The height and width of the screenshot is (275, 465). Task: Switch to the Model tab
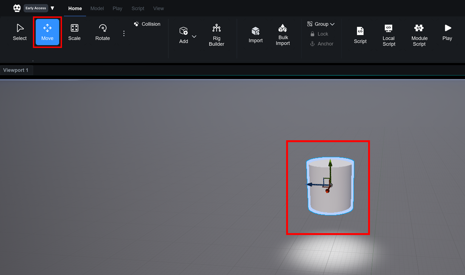(97, 8)
